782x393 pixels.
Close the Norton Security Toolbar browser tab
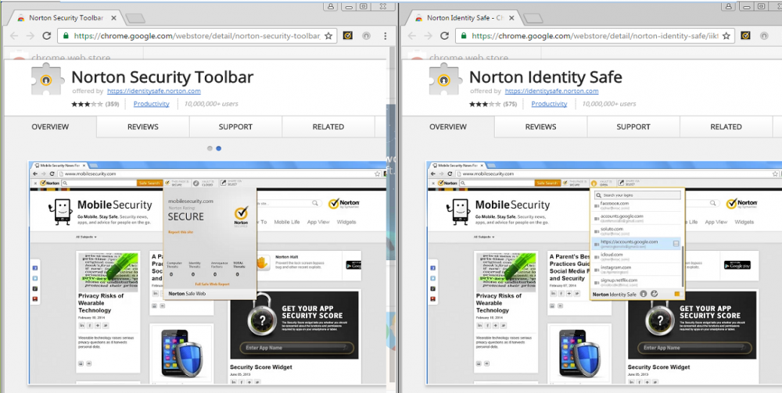[113, 18]
